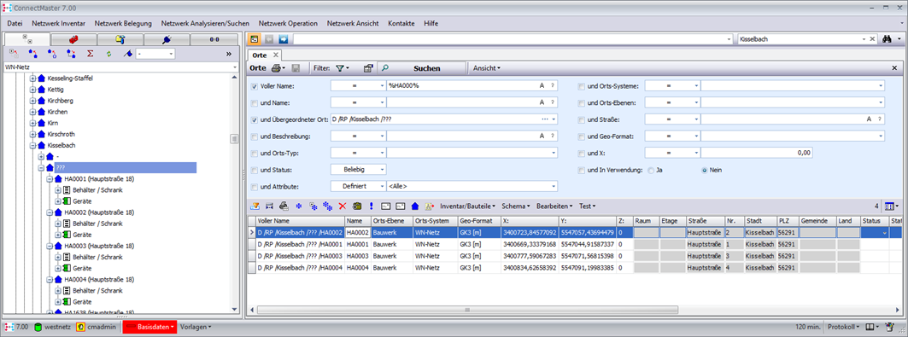The width and height of the screenshot is (908, 337).
Task: Select the Nein radio button
Action: [x=704, y=171]
